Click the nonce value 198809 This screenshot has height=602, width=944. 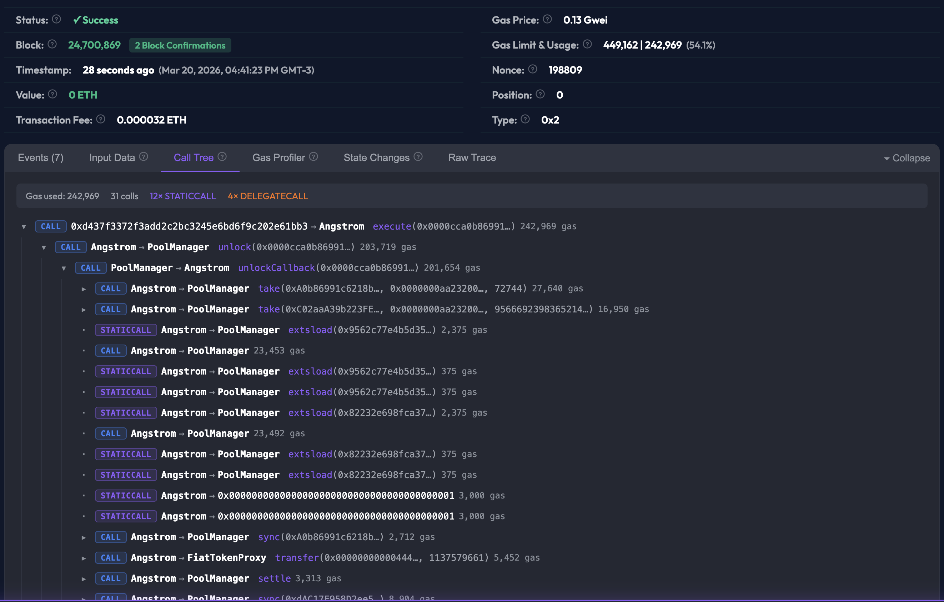click(565, 70)
